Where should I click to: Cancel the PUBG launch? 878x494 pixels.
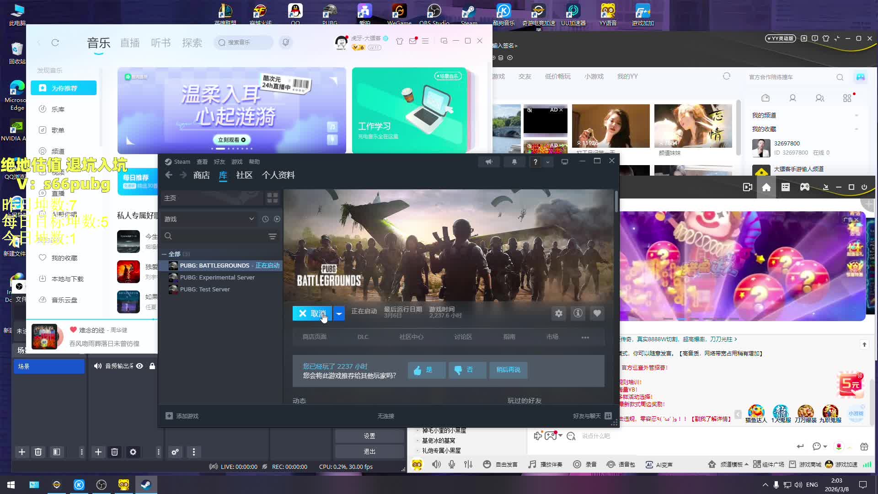tap(313, 313)
